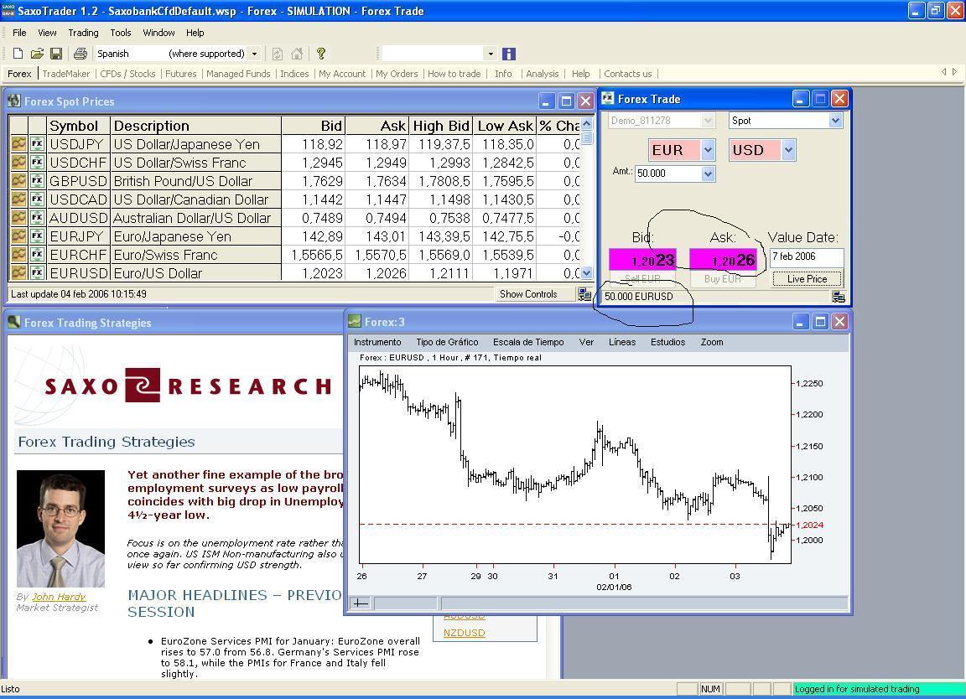Image resolution: width=966 pixels, height=699 pixels.
Task: Click the Buy EUR button
Action: pos(723,279)
